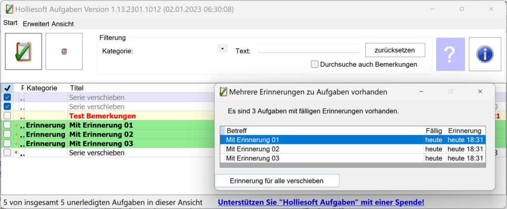Open the Ansicht tab
The image size is (507, 209).
coord(62,24)
